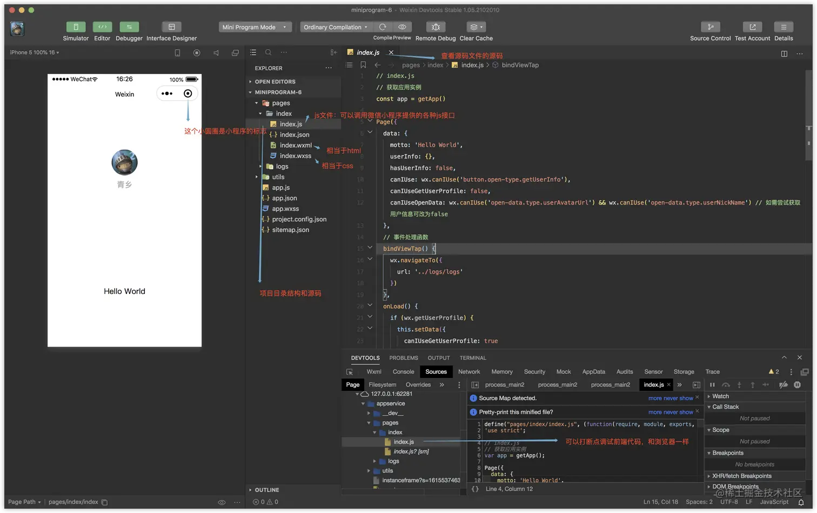Open the Filesystem tab in Sources
Screen dimensions: 817x513
coord(382,385)
